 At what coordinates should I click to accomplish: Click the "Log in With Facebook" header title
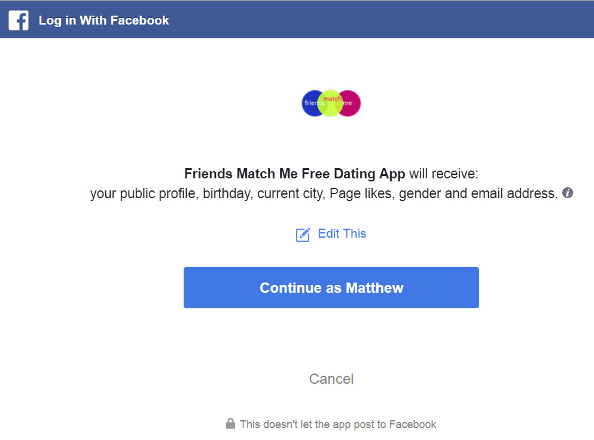[104, 20]
